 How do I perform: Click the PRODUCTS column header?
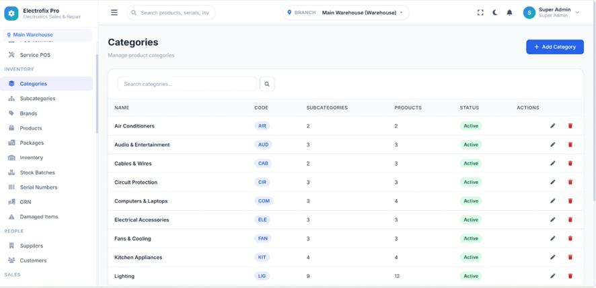[x=408, y=108]
